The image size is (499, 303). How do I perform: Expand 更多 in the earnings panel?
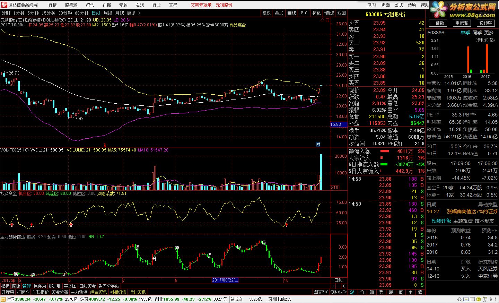[489, 33]
